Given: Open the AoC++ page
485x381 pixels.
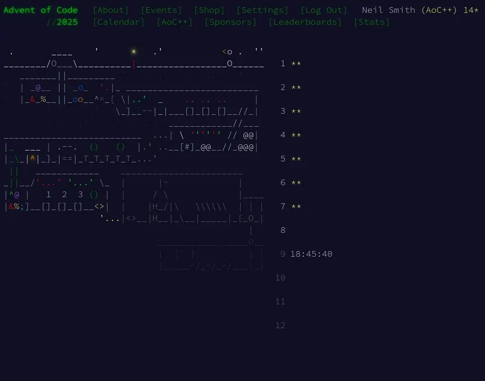Looking at the screenshot, I should pyautogui.click(x=175, y=22).
